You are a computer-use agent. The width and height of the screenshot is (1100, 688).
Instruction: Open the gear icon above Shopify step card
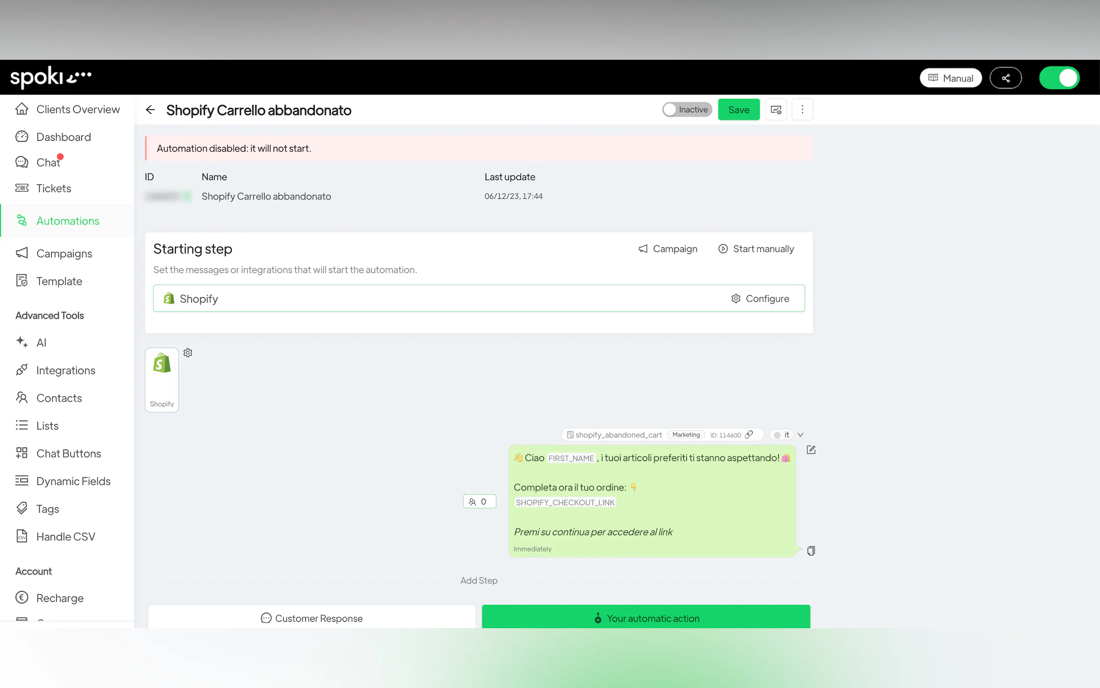coord(188,353)
